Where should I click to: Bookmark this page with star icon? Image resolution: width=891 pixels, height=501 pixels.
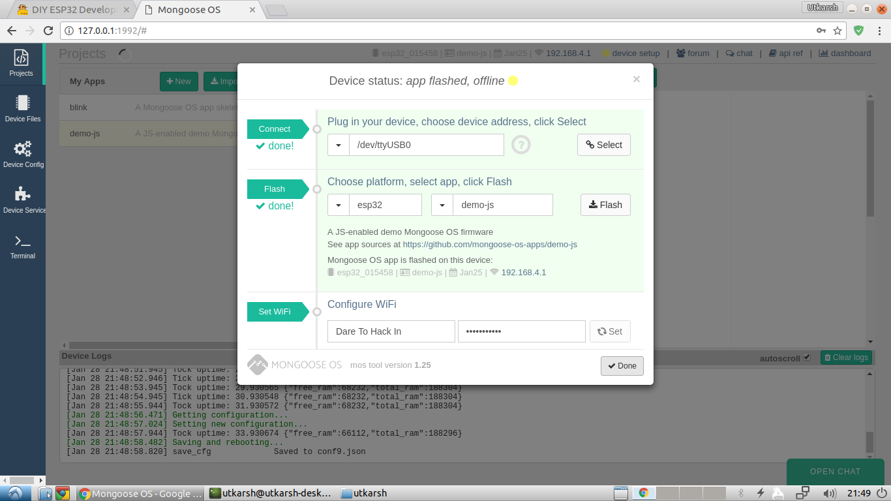pyautogui.click(x=838, y=31)
